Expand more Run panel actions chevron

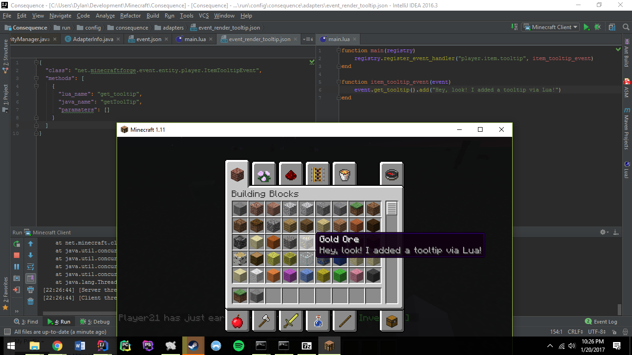17,311
